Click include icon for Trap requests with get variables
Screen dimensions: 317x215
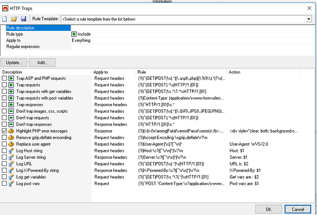pos(11,92)
